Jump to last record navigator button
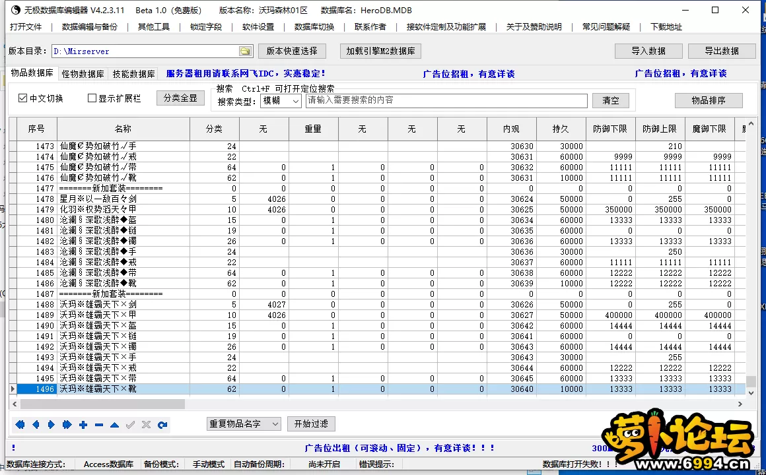766x475 pixels. click(67, 425)
